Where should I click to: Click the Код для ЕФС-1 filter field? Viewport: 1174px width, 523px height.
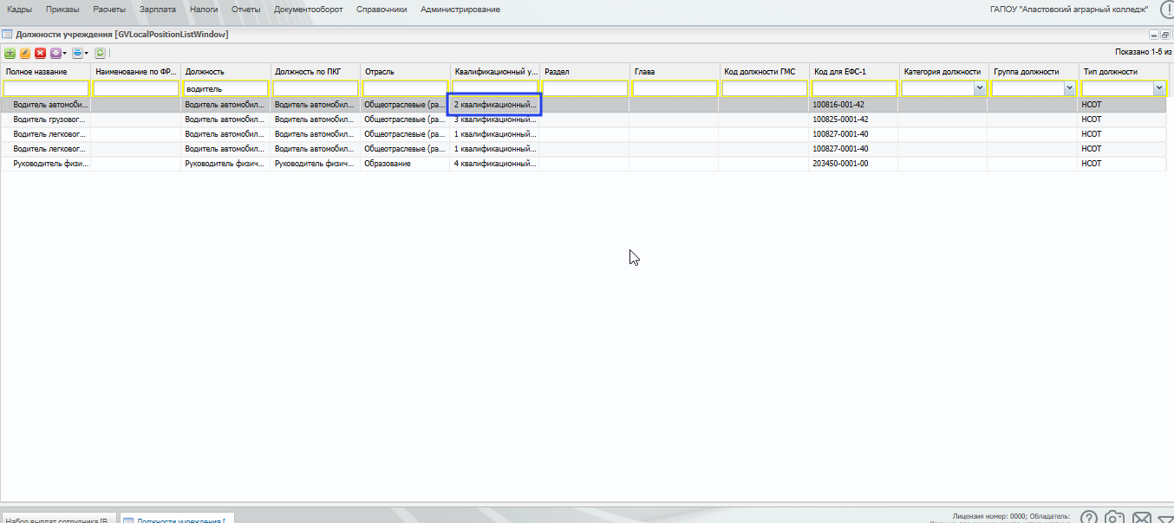pos(854,88)
